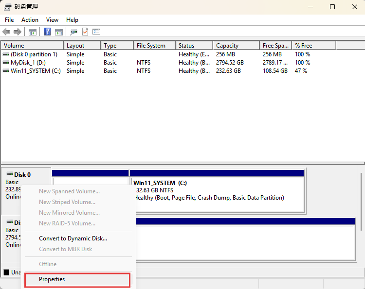365x289 pixels.
Task: Sort by the Layout column header
Action: pyautogui.click(x=82, y=46)
